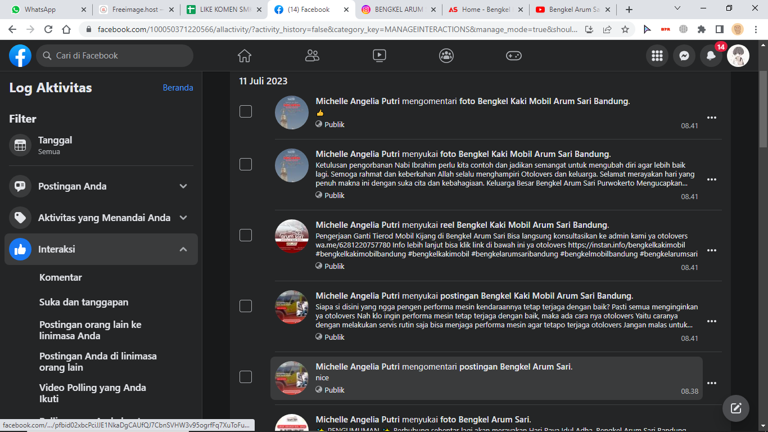Check the box for 'Ketulusan pengorbanan' entry
This screenshot has height=432, width=768.
246,164
